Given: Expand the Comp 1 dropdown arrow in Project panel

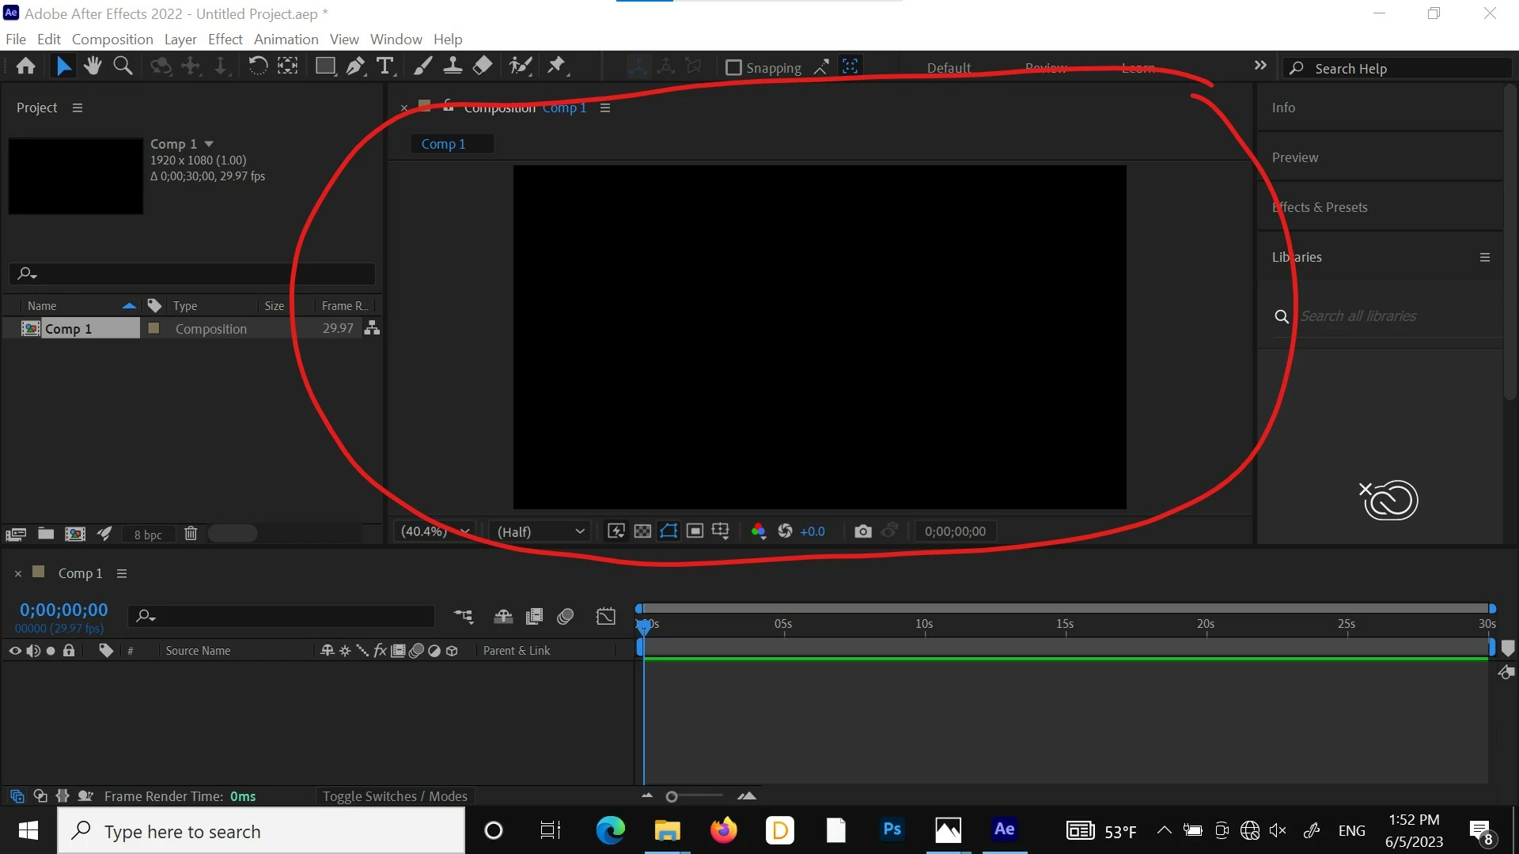Looking at the screenshot, I should click(209, 144).
